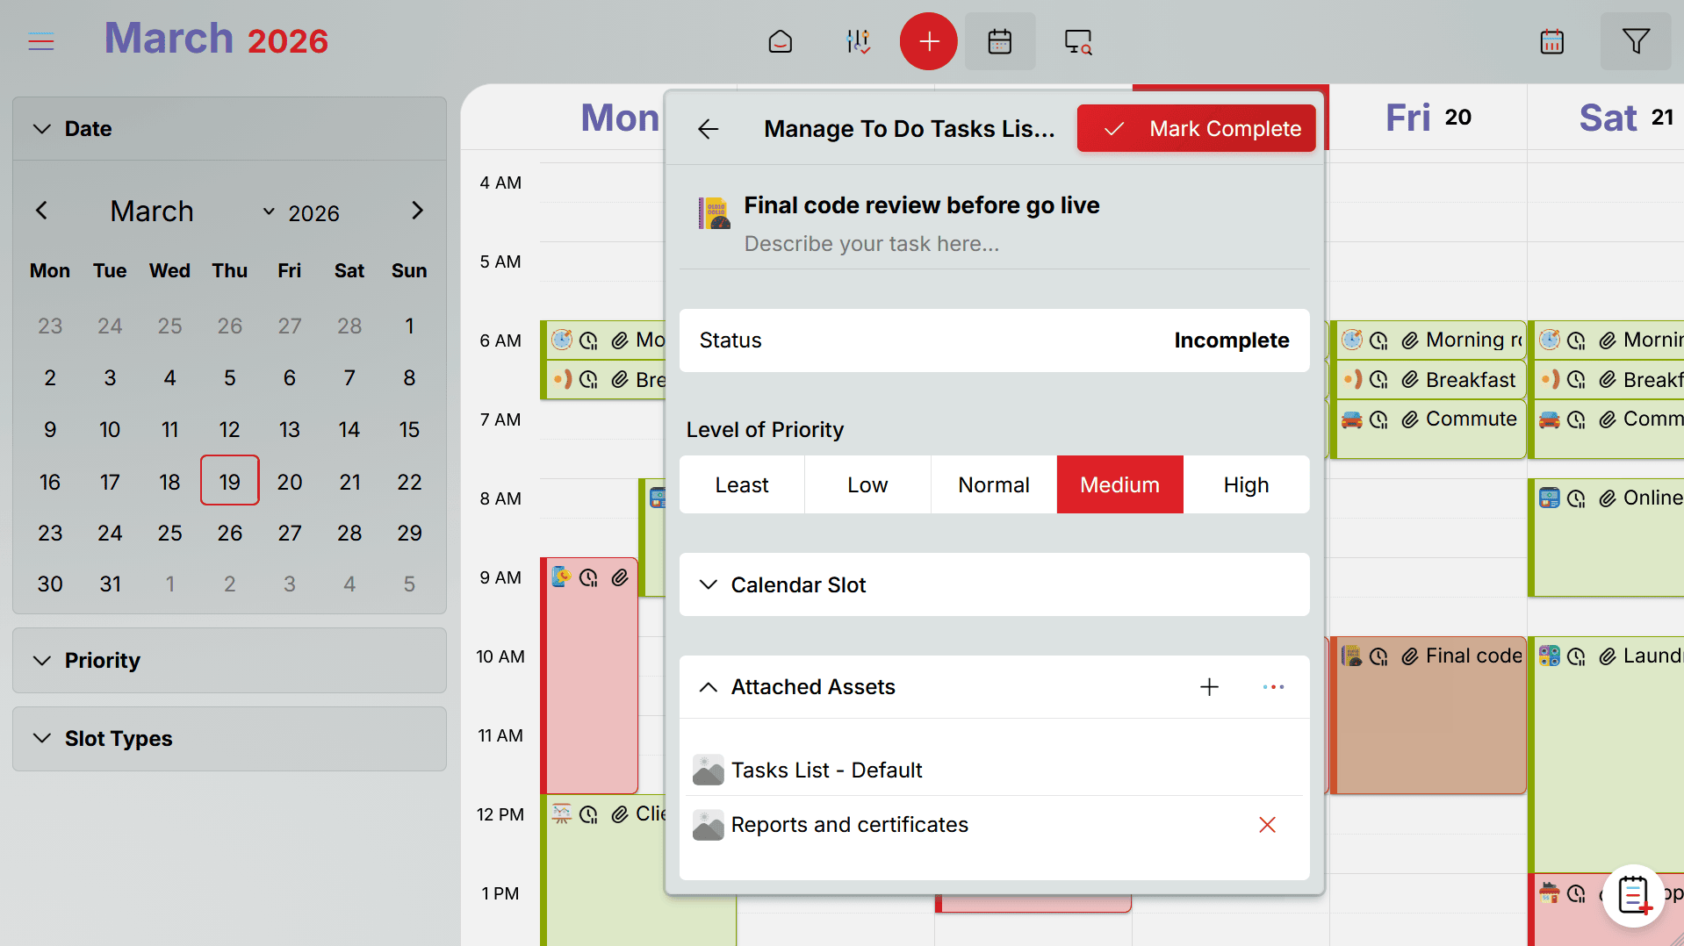Go back using the back arrow
Viewport: 1684px width, 946px height.
pos(708,128)
